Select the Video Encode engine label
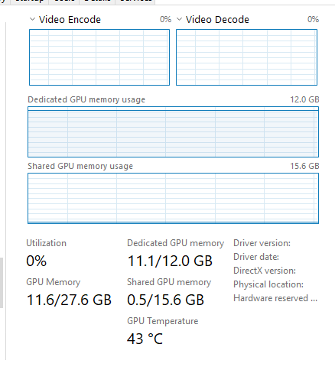Screen dimensions: 335x370 coord(70,20)
